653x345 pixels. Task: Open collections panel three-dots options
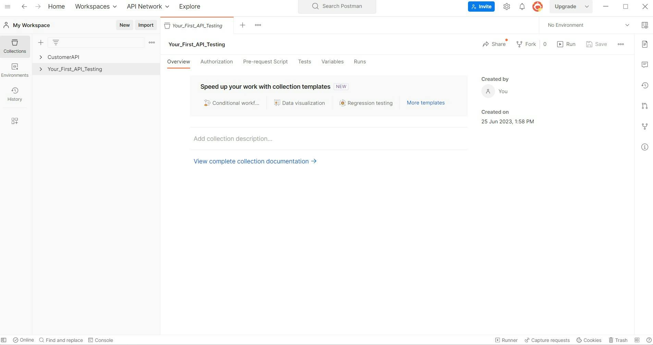[152, 42]
